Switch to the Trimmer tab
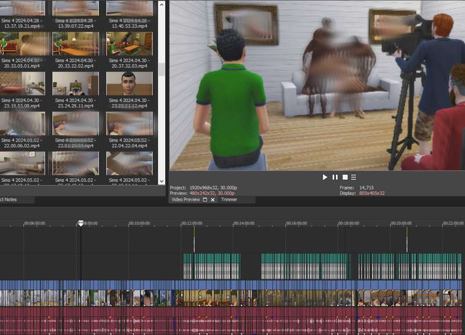The width and height of the screenshot is (465, 335). pyautogui.click(x=229, y=200)
